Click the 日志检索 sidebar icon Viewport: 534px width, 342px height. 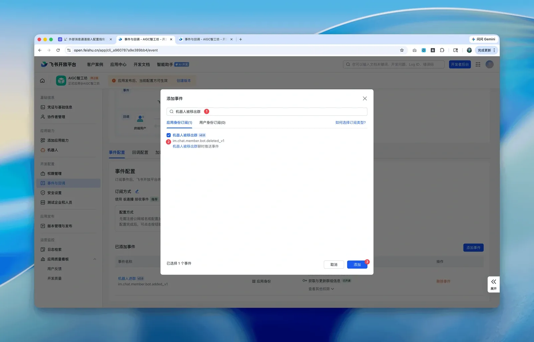tap(43, 250)
